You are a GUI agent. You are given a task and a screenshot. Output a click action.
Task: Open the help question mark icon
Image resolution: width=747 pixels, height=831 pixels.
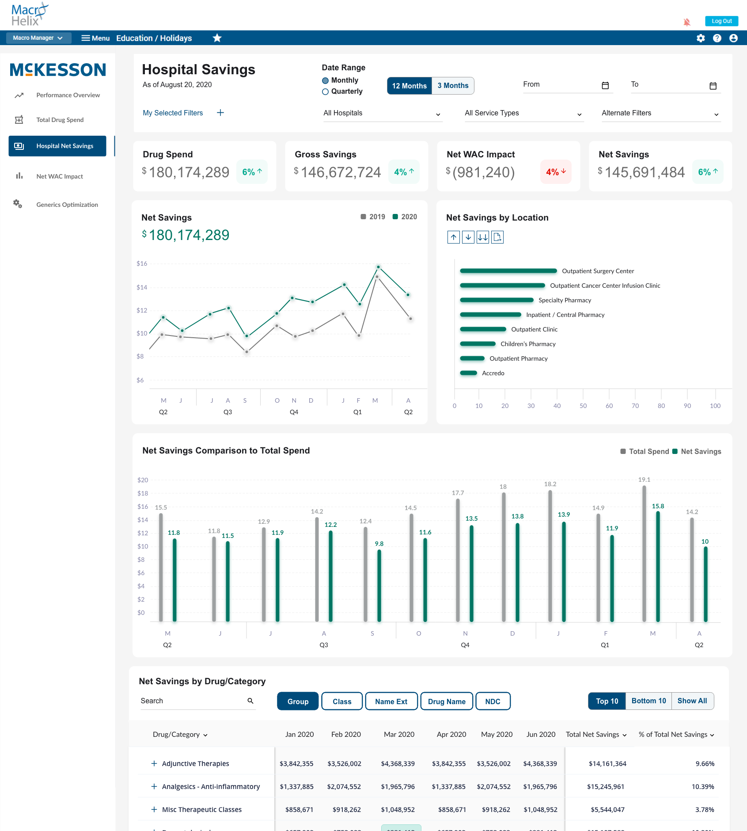point(717,38)
